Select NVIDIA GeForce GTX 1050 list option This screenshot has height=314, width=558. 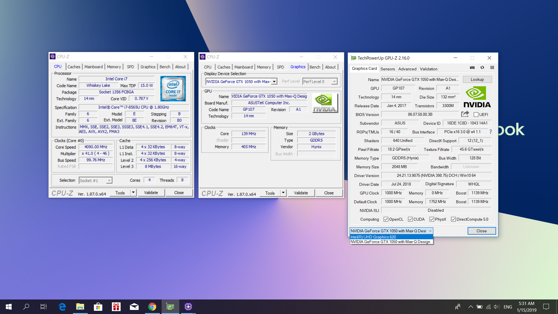(391, 242)
